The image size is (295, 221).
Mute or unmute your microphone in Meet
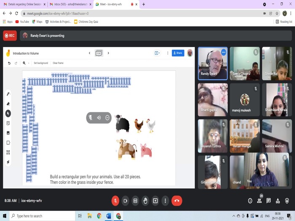[115, 201]
